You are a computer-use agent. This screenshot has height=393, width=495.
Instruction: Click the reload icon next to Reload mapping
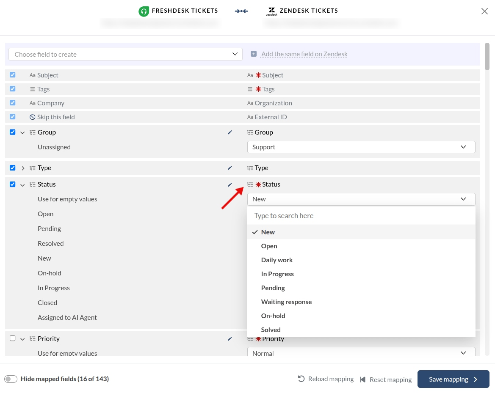301,379
